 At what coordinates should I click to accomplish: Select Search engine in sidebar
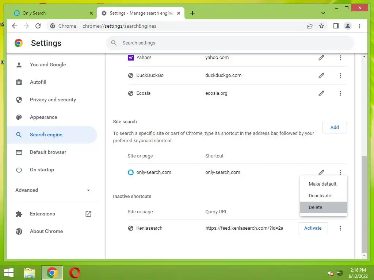coord(52,135)
